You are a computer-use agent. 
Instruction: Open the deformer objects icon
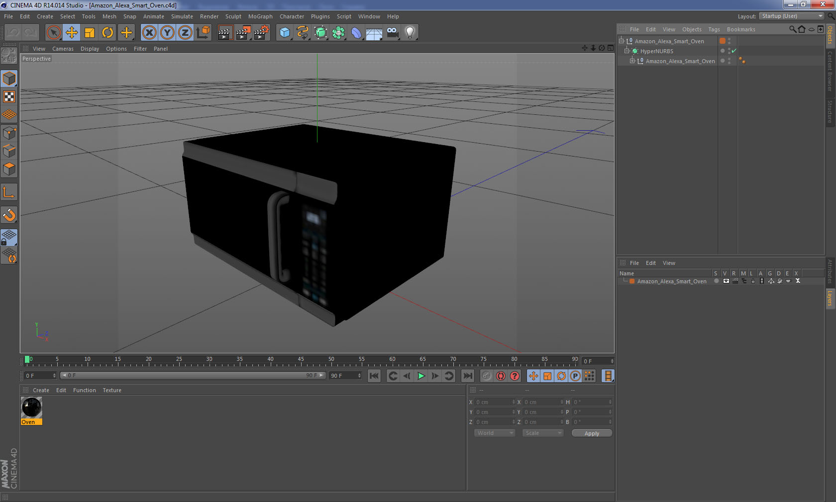point(356,33)
